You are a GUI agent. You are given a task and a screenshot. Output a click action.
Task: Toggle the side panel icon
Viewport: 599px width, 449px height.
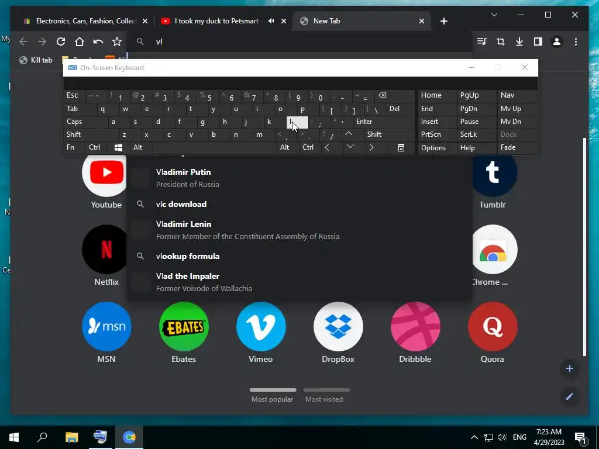538,42
